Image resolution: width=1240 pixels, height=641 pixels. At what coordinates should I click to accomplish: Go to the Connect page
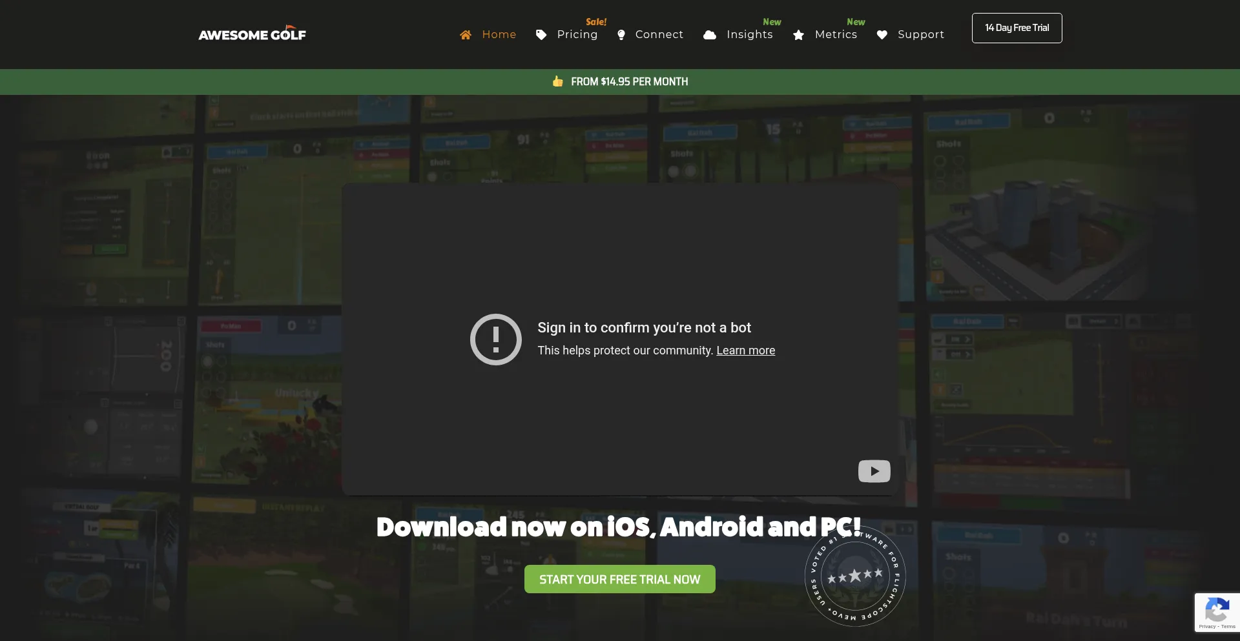[x=659, y=34]
